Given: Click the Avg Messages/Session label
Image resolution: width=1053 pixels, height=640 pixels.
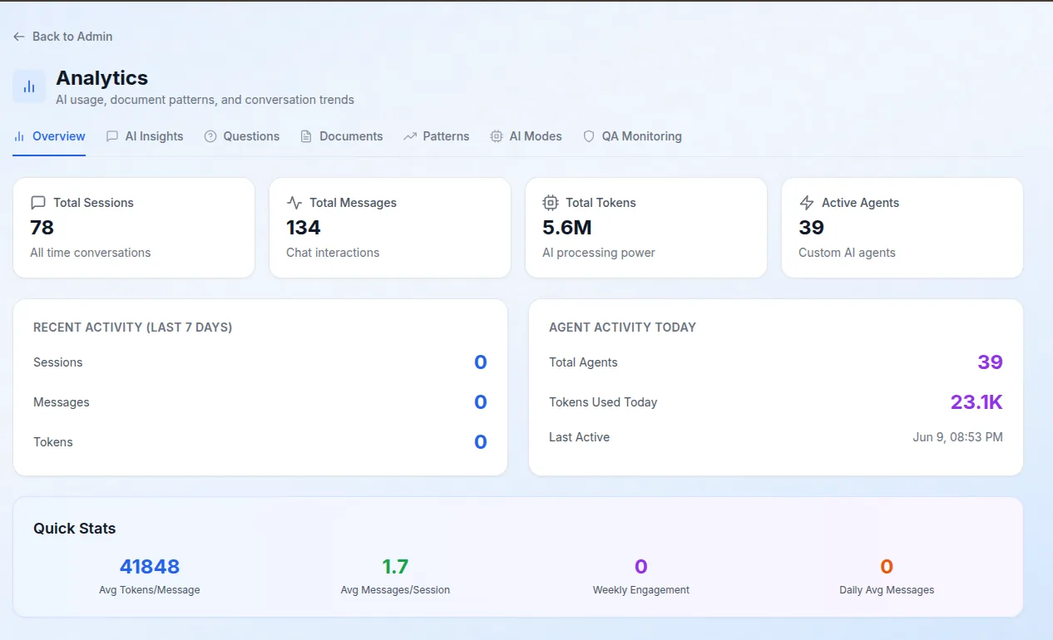Looking at the screenshot, I should coord(395,590).
